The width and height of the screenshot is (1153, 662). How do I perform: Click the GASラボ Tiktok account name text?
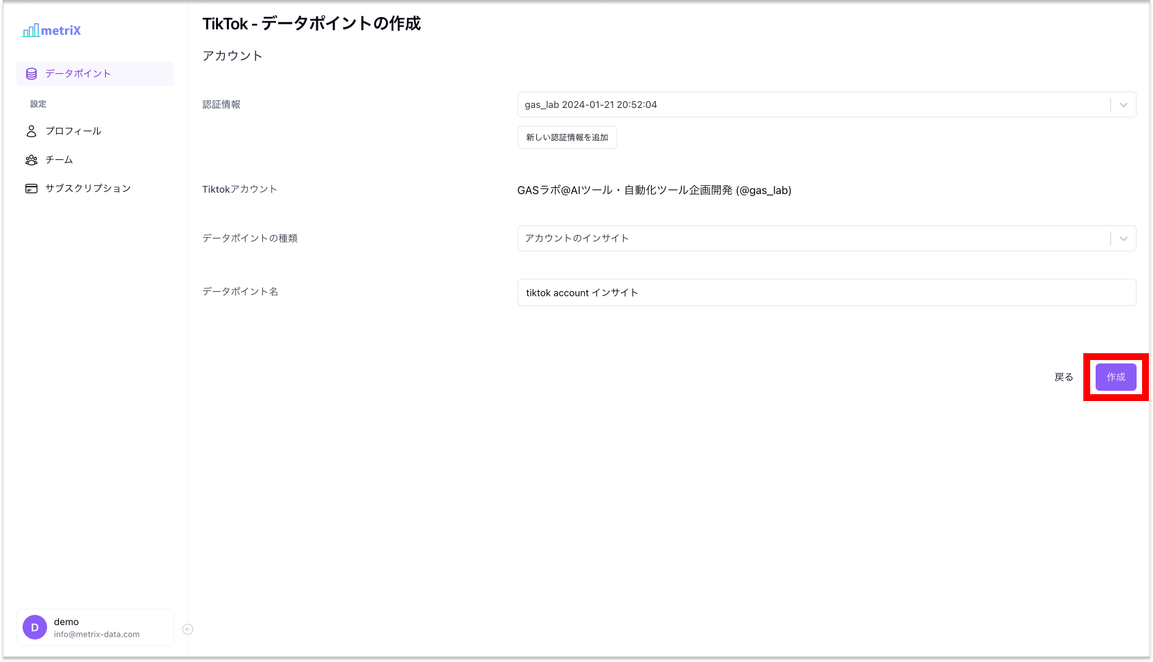click(x=654, y=191)
